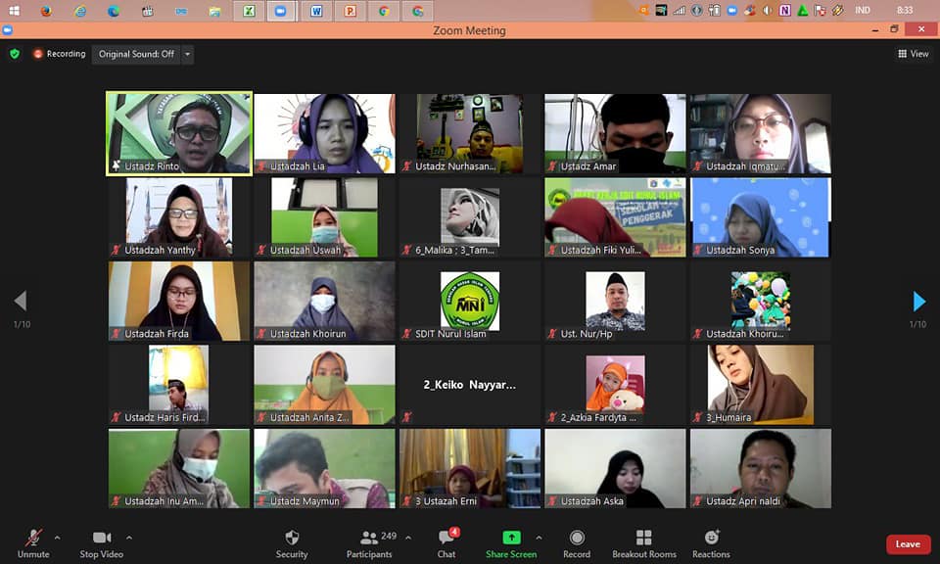
Task: Turn on Original Sound button
Action: (x=136, y=54)
